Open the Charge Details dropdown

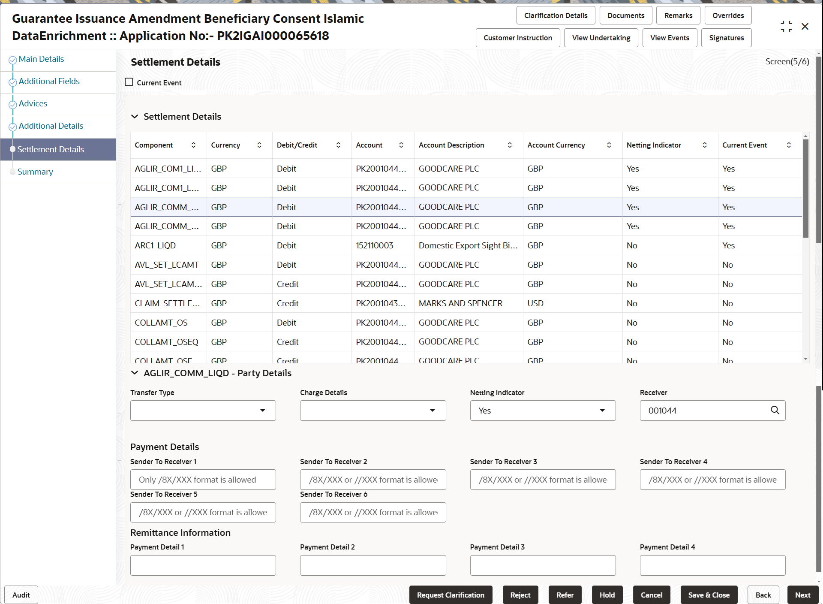[x=373, y=411]
